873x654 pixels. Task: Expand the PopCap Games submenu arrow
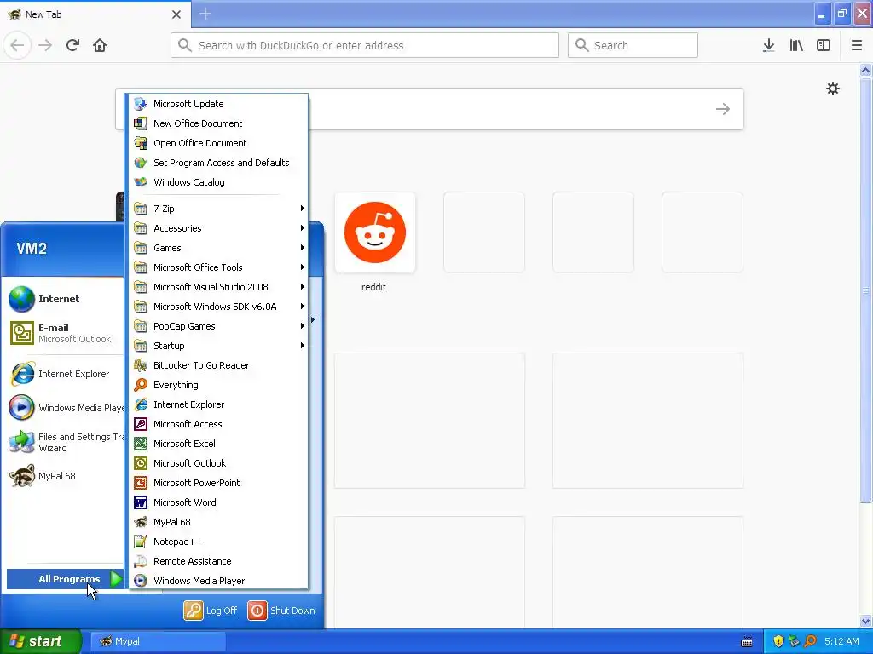(303, 326)
